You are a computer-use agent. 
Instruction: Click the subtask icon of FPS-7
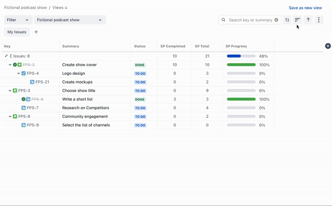(x=23, y=107)
